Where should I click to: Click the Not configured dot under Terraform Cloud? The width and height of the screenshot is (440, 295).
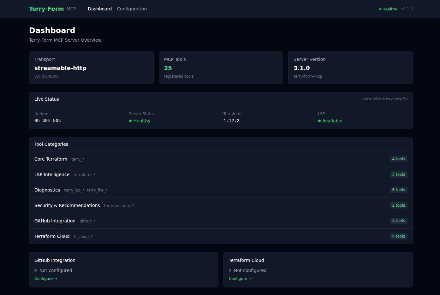[x=230, y=270]
